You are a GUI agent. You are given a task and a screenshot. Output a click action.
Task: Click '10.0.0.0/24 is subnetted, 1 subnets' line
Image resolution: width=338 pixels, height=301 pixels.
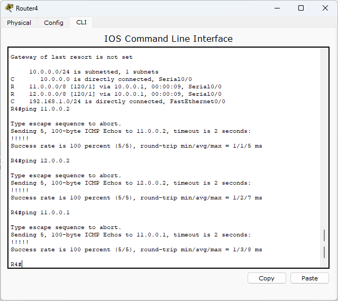coord(94,72)
